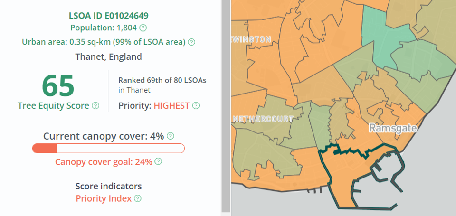
Task: Open help icon beside Priority HIGHEST
Action: coord(196,105)
